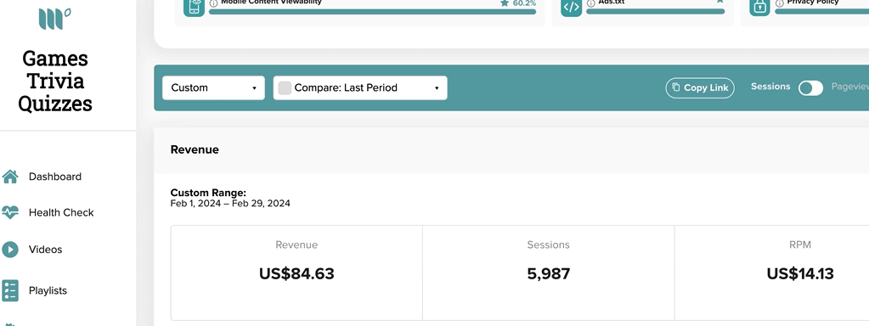Viewport: 869px width, 326px height.
Task: Click the info icon beside Ads.txt
Action: click(590, 3)
